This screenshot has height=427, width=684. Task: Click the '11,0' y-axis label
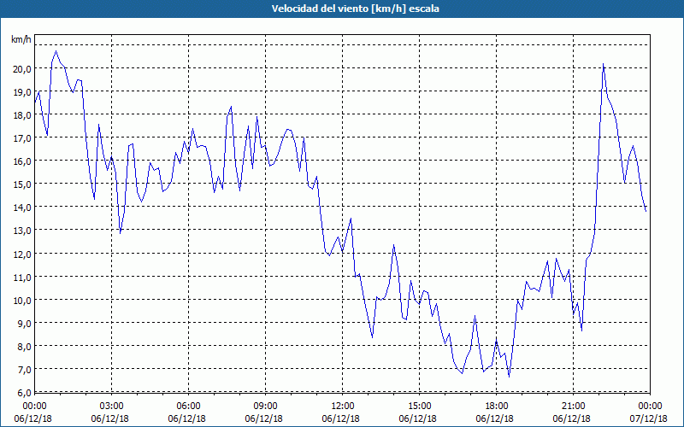22,277
